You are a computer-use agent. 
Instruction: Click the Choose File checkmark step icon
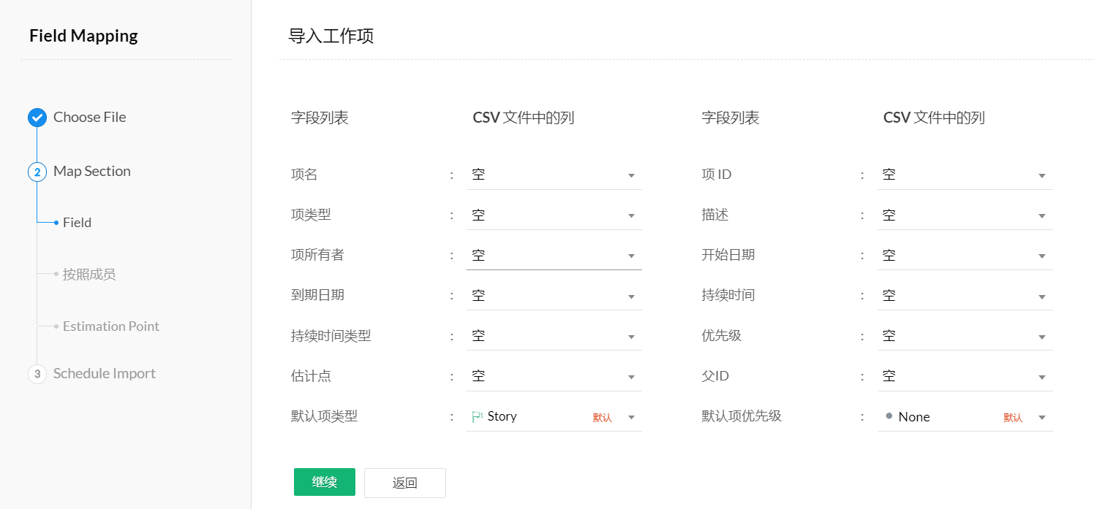[x=37, y=118]
